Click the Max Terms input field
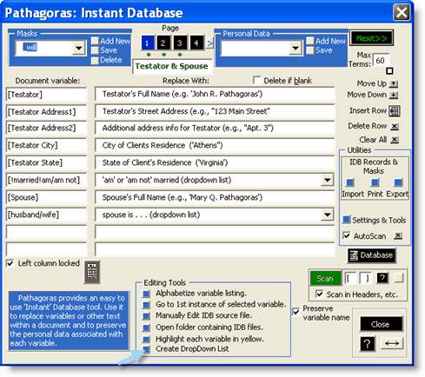This screenshot has height=377, width=425. 381,61
